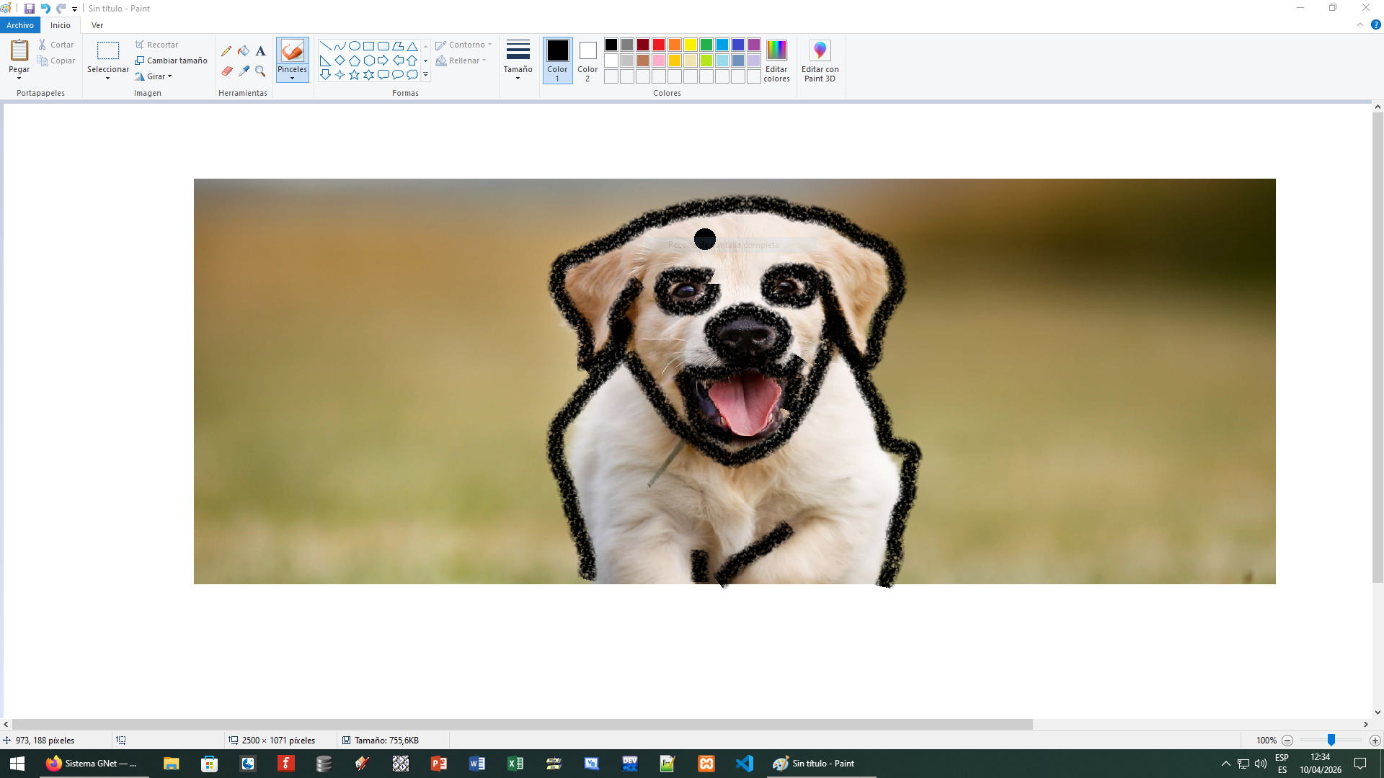Open Editar con Paint 3D
The width and height of the screenshot is (1384, 778).
[820, 61]
